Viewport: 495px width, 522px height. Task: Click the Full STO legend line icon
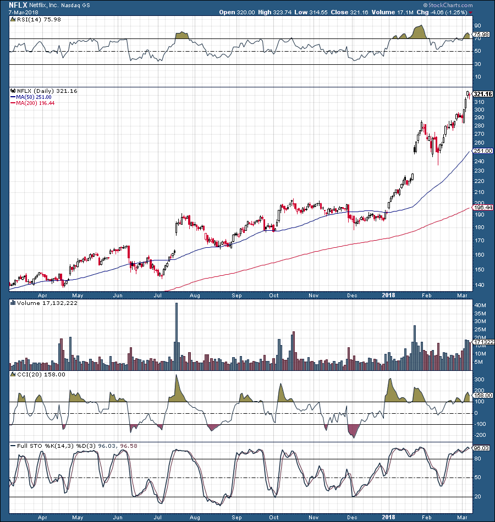click(13, 446)
